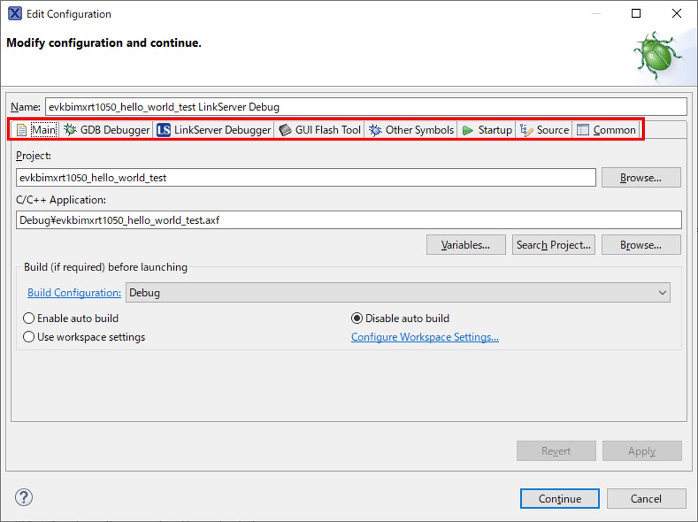The height and width of the screenshot is (522, 698).
Task: Select Enable auto build option
Action: 29,319
